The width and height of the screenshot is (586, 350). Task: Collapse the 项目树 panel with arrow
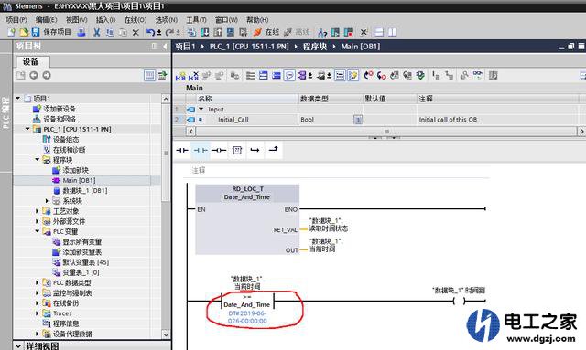tap(165, 47)
